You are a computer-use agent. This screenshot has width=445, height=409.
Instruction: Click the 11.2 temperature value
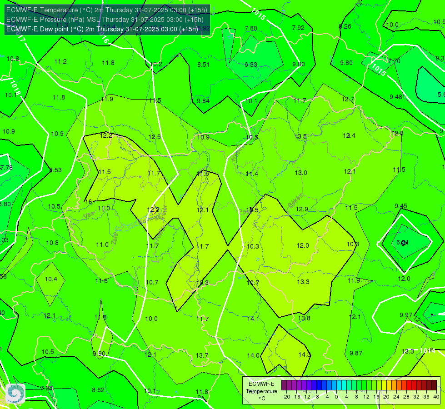pos(60,62)
